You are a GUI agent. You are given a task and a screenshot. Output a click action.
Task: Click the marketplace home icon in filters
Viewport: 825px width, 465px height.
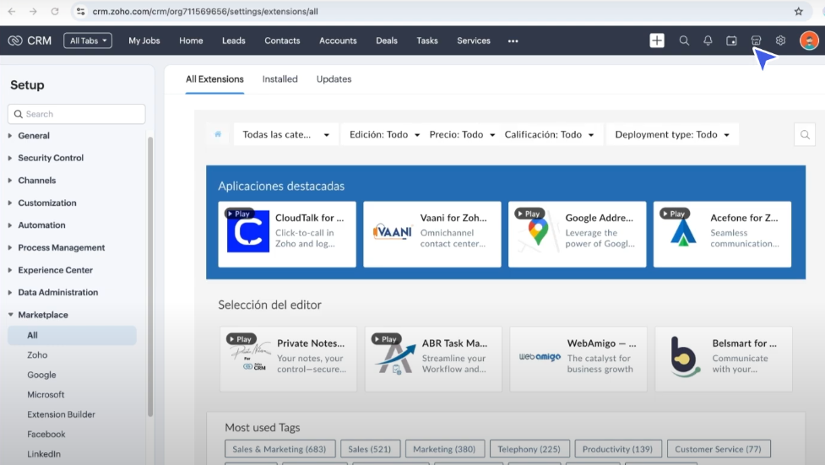click(x=218, y=134)
